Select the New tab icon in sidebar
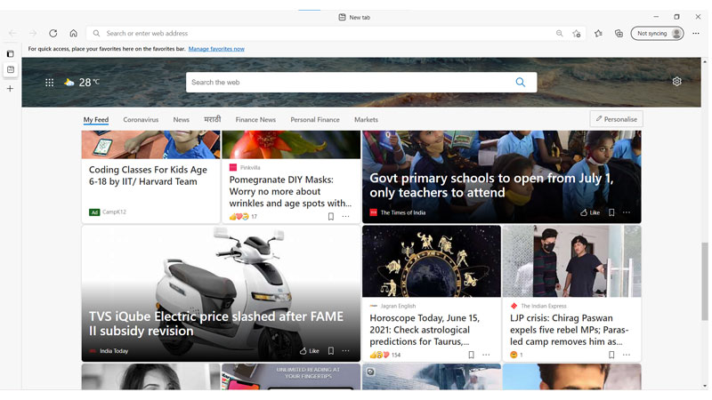The width and height of the screenshot is (712, 400). tap(11, 69)
